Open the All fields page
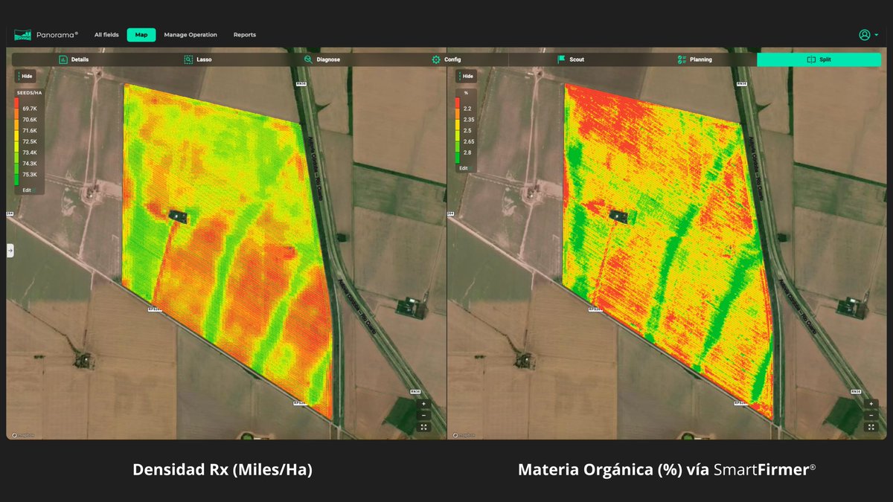This screenshot has height=502, width=893. click(x=106, y=35)
